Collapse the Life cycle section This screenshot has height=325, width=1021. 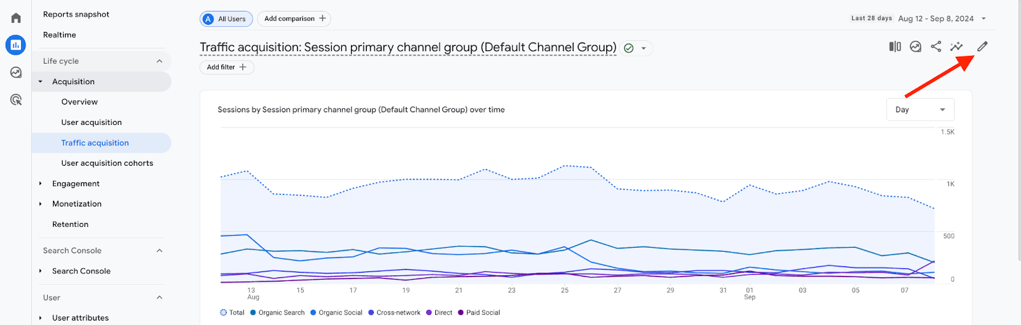click(x=160, y=61)
